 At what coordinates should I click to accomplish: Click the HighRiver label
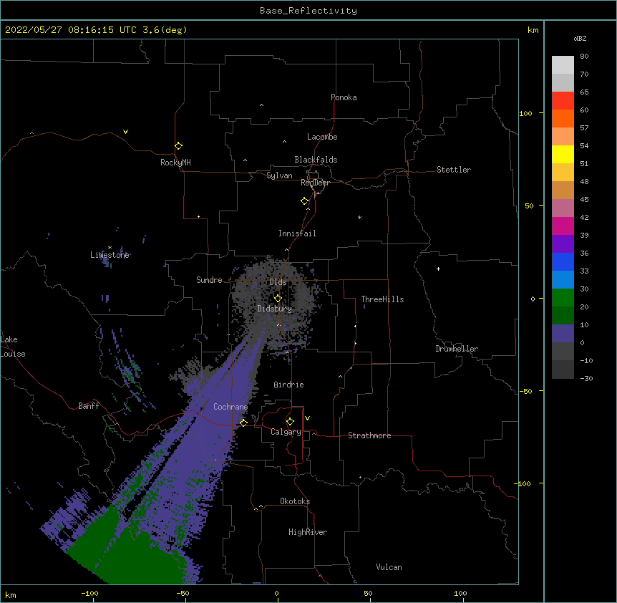pyautogui.click(x=308, y=532)
